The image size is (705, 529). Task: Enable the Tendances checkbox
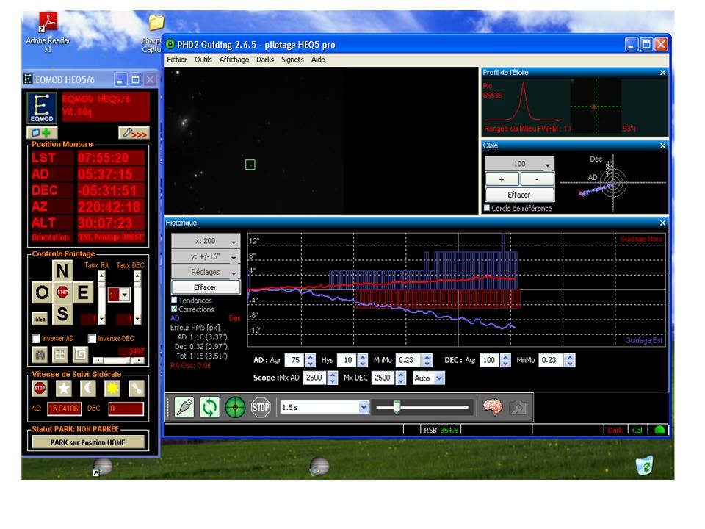tap(174, 300)
